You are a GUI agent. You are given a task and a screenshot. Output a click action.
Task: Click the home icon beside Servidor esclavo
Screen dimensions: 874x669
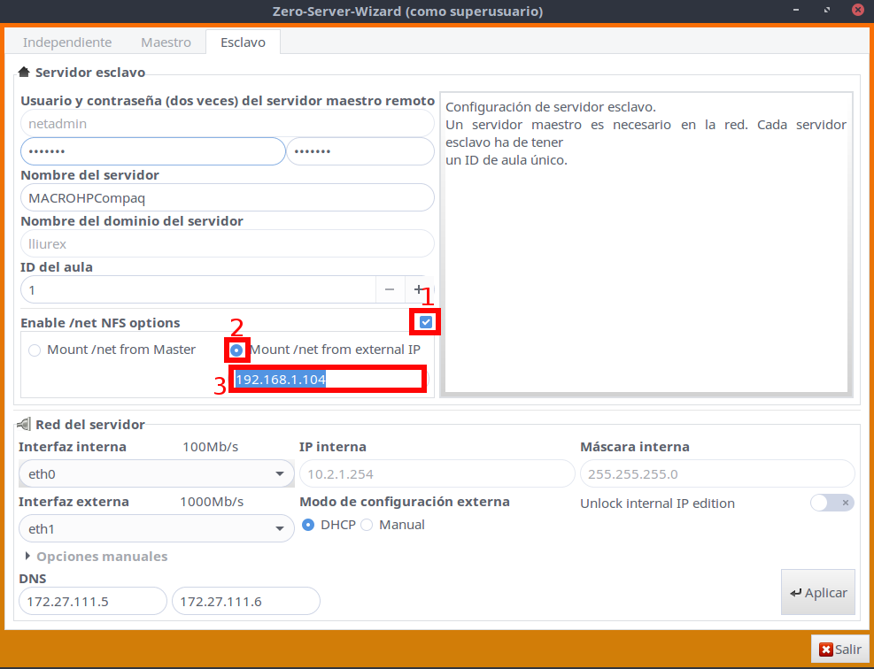pyautogui.click(x=24, y=73)
